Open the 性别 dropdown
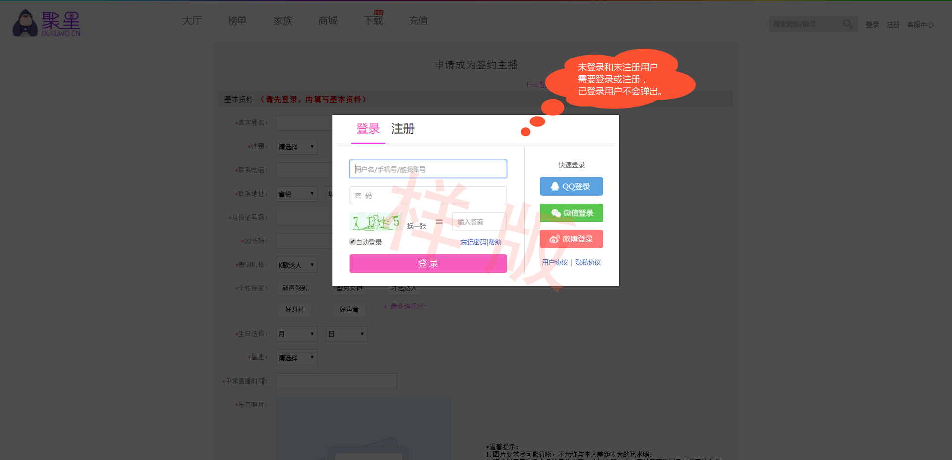 [x=297, y=147]
